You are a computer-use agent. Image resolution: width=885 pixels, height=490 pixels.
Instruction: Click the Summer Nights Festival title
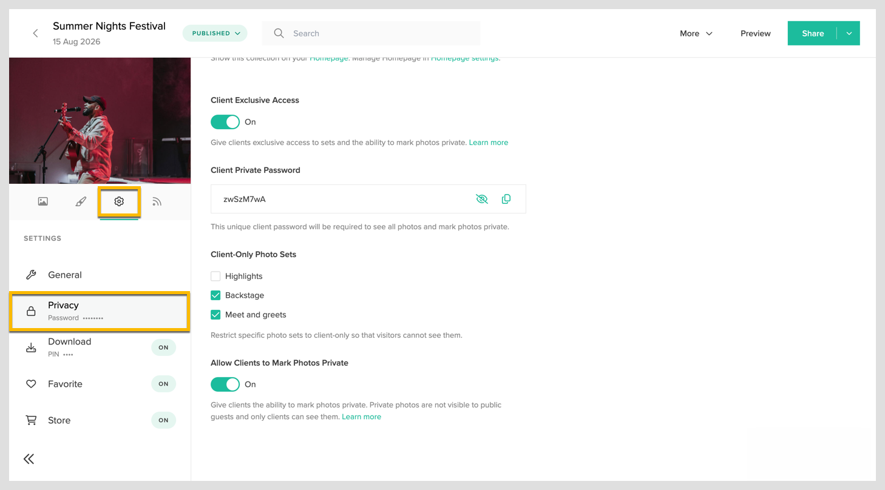(109, 26)
